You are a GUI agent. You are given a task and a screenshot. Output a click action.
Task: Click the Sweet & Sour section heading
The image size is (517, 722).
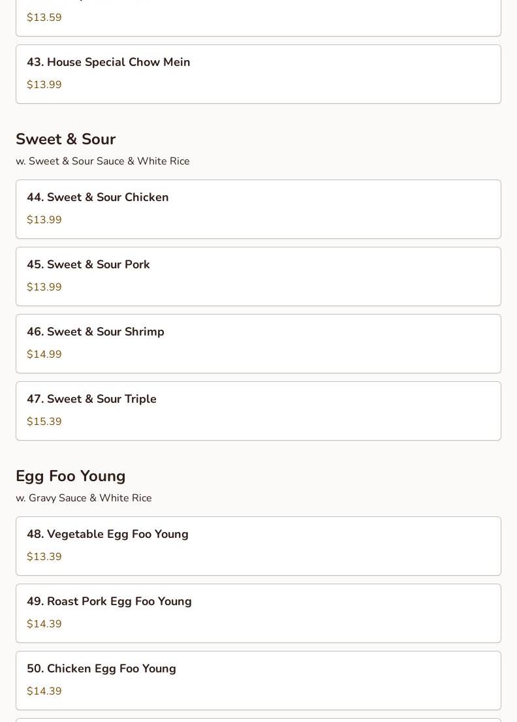tap(66, 139)
